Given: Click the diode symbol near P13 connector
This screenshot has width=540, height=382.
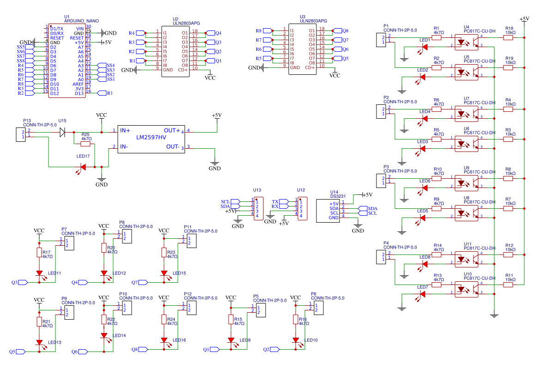Looking at the screenshot, I should pos(62,133).
